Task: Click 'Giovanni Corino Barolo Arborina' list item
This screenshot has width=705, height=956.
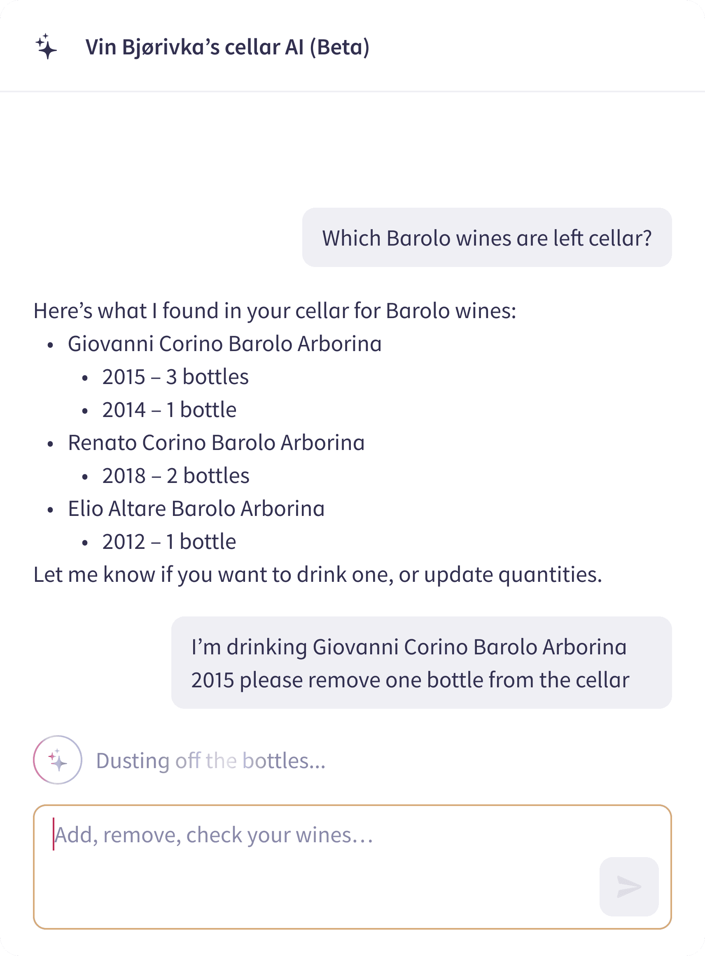Action: click(225, 344)
